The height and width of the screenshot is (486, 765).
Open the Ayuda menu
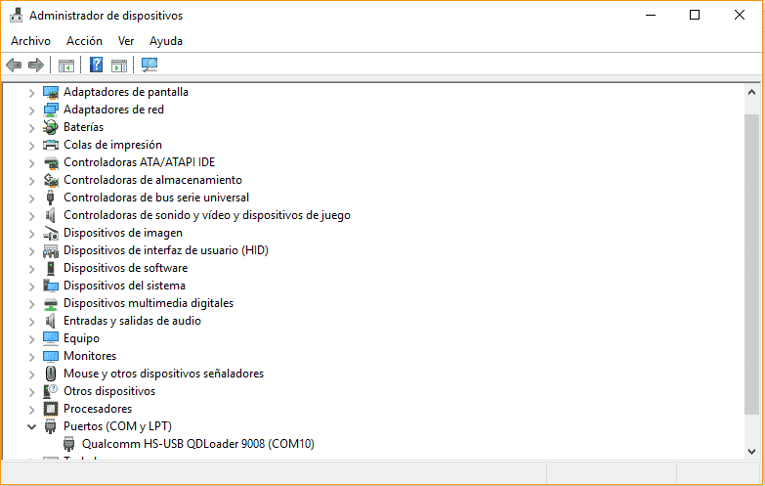166,41
